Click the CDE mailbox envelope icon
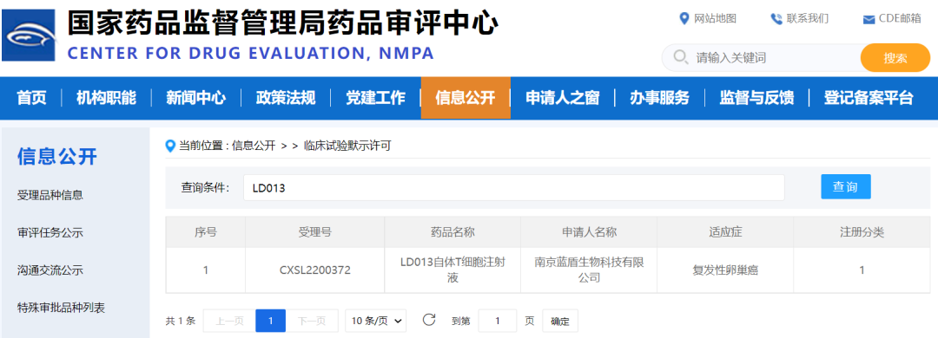This screenshot has height=338, width=938. [869, 20]
